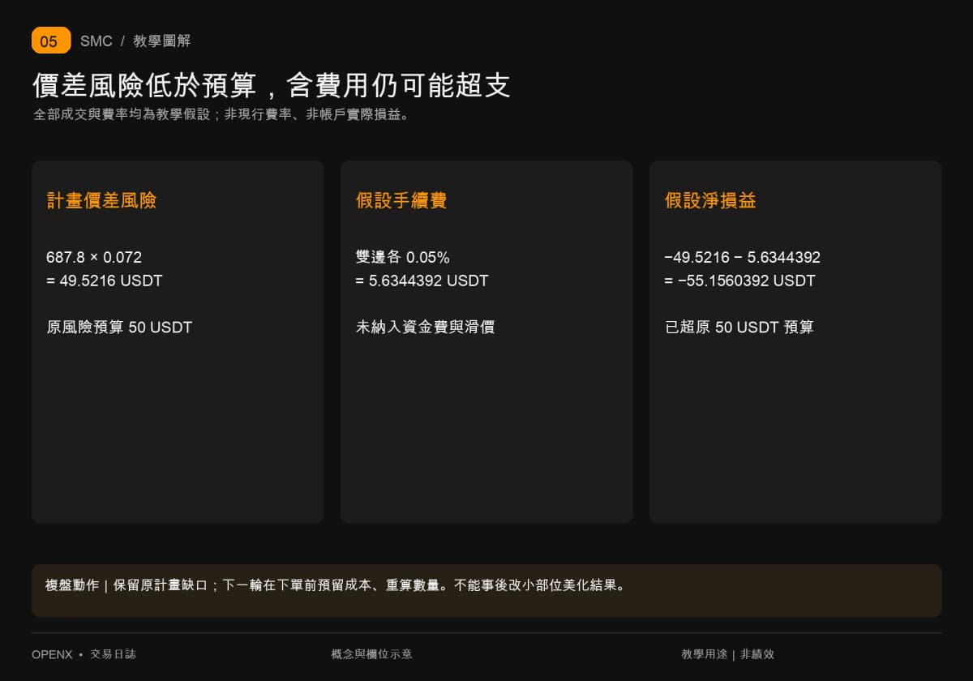973x681 pixels.
Task: Click the orange 05 badge
Action: click(51, 41)
